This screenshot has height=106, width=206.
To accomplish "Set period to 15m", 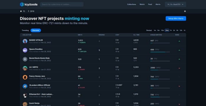I will point(162,30).
